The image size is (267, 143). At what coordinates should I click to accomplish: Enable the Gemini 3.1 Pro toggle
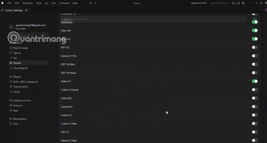[254, 56]
